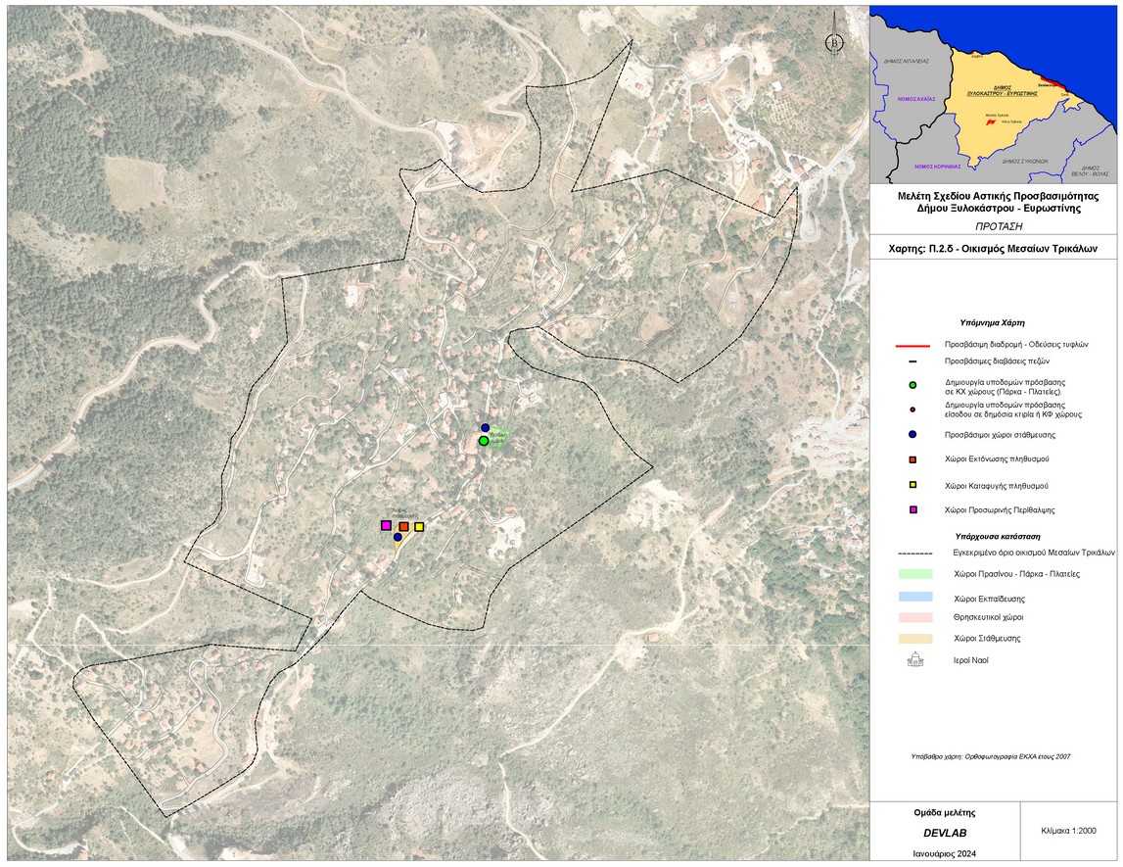This screenshot has height=867, width=1123.
Task: Click the Υπόμνημα Χάρτη legend heading
Action: [x=993, y=322]
